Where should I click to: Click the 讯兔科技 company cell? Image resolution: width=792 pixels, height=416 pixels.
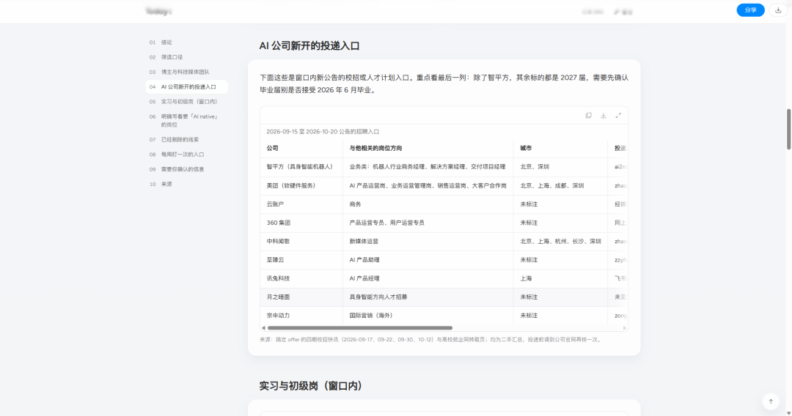(x=301, y=278)
